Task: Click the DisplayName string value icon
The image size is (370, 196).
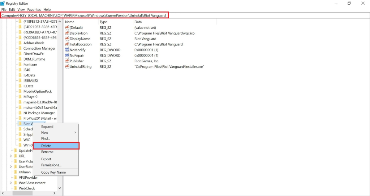Action: pyautogui.click(x=67, y=39)
